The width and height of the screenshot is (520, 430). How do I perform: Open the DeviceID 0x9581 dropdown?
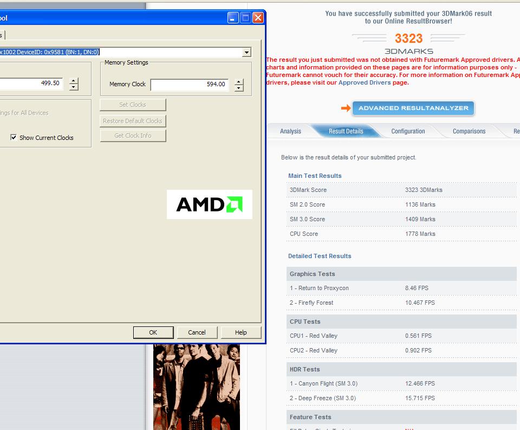click(246, 52)
